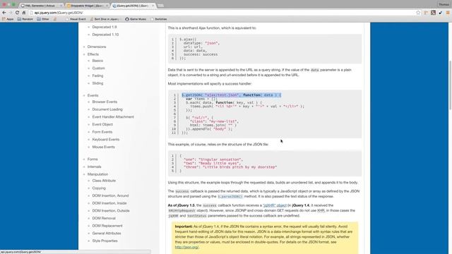The height and width of the screenshot is (254, 452).
Task: Open the Basics link under Effects
Action: pos(97,61)
